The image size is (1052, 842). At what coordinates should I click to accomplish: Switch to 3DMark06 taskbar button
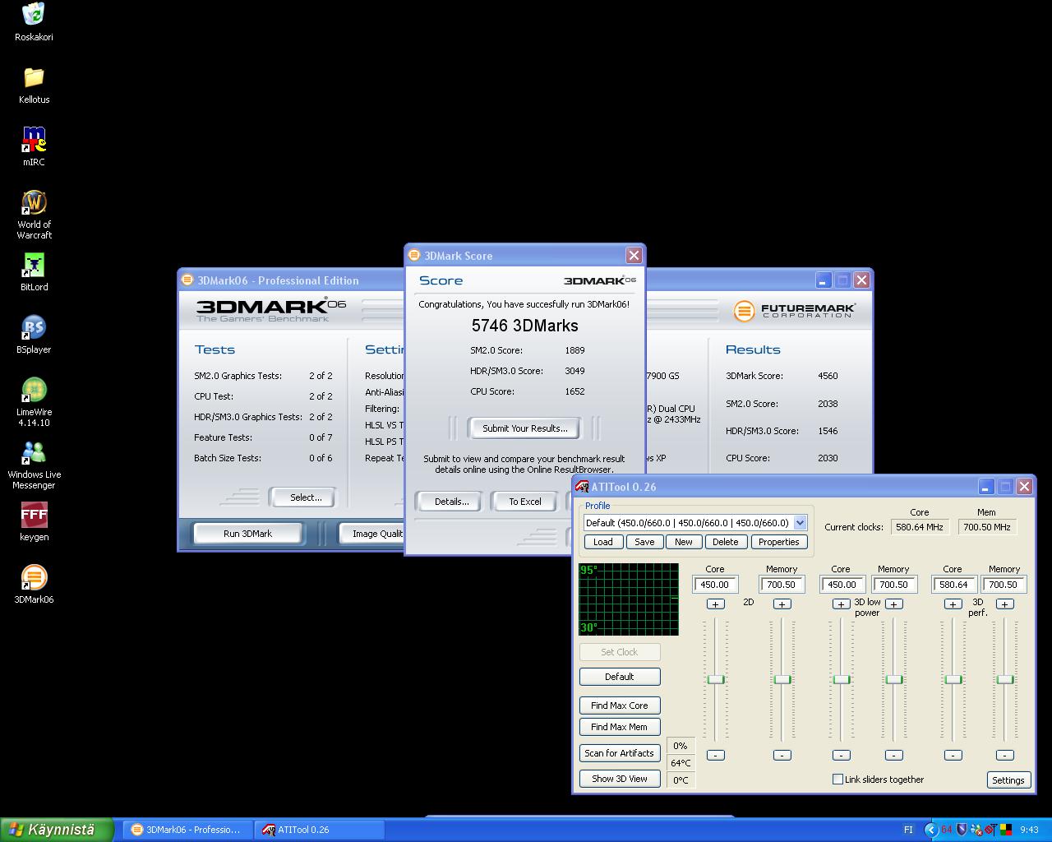pyautogui.click(x=186, y=830)
